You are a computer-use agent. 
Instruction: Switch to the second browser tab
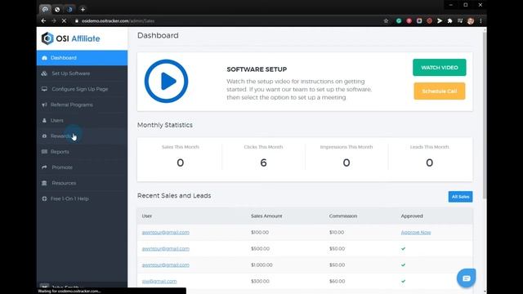tap(57, 10)
